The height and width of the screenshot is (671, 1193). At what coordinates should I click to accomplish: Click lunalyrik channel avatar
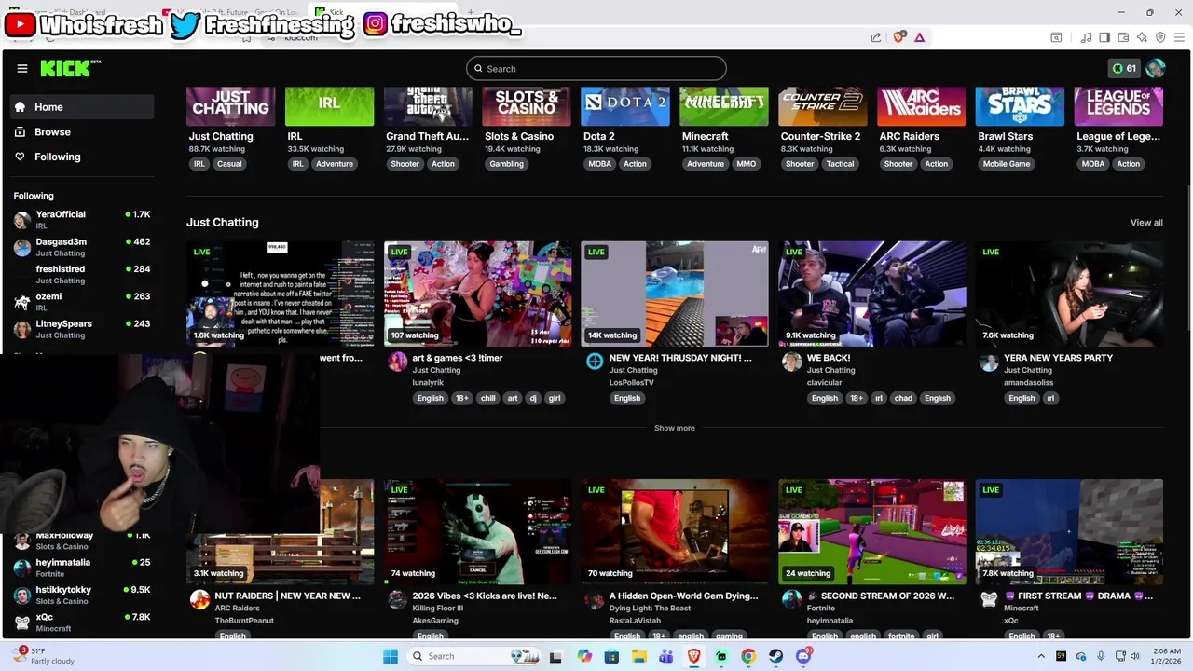(x=397, y=362)
